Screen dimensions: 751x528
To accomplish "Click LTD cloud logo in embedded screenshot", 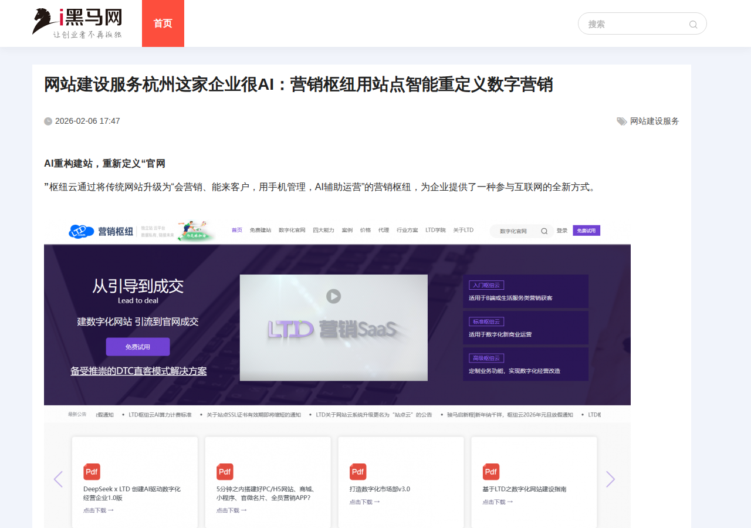I will (81, 231).
